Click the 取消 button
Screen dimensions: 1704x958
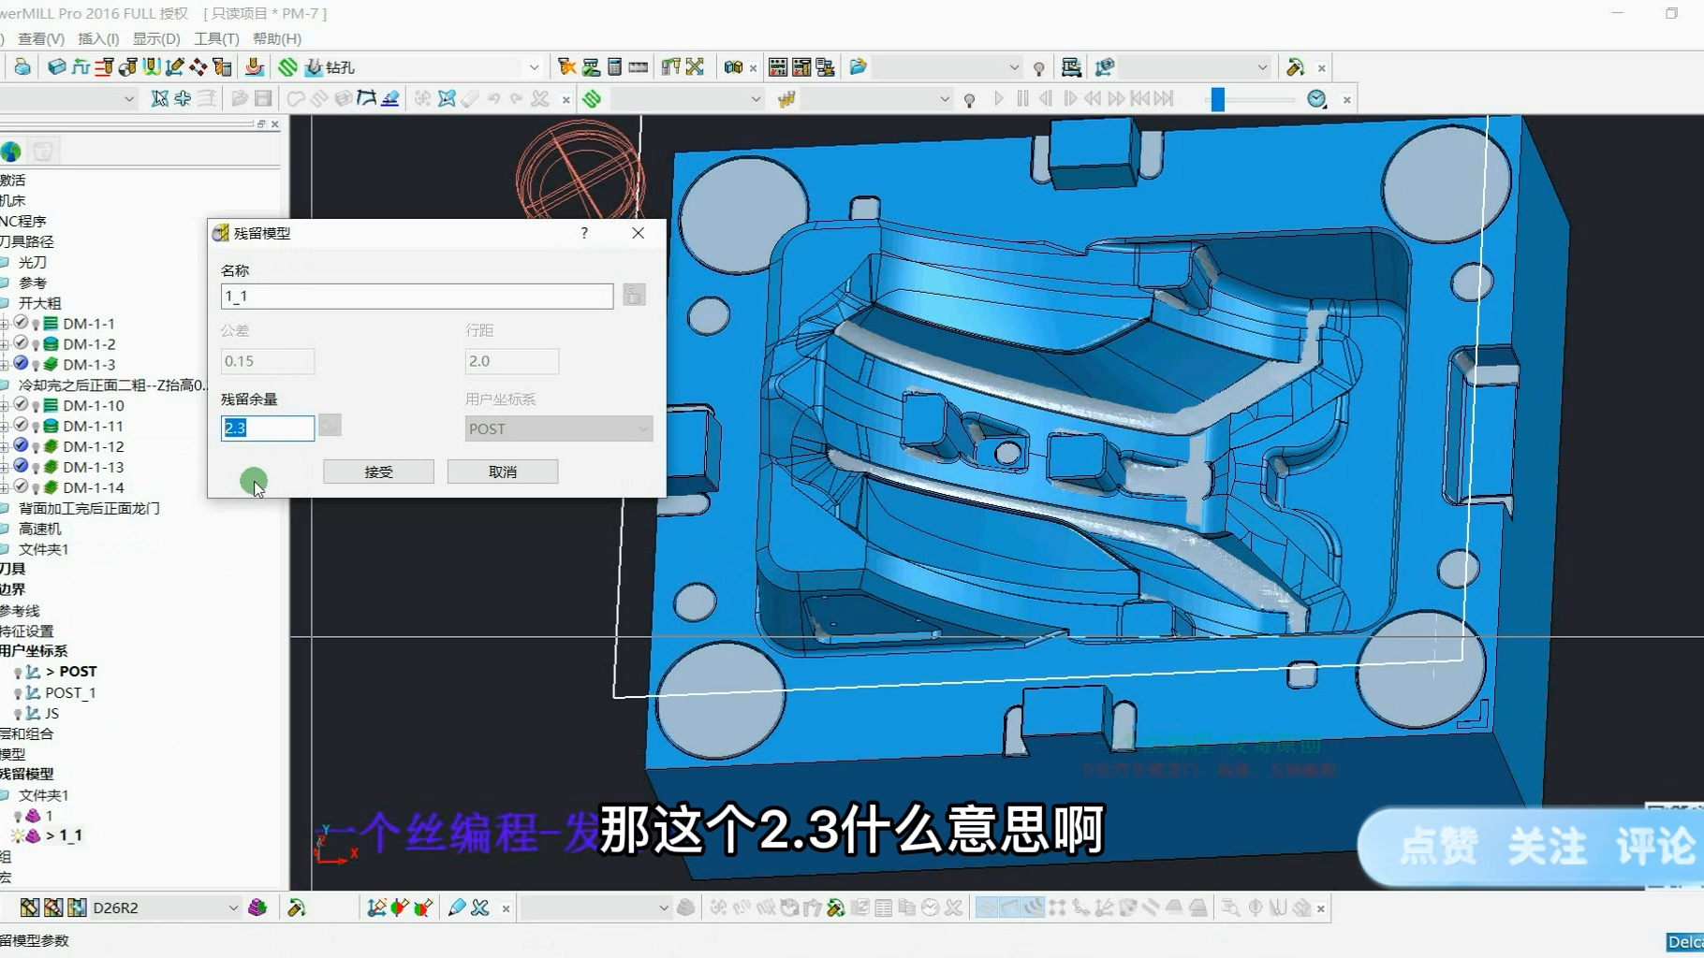tap(503, 472)
